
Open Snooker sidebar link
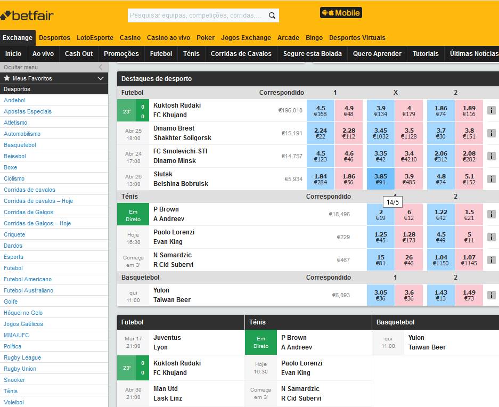pyautogui.click(x=14, y=380)
